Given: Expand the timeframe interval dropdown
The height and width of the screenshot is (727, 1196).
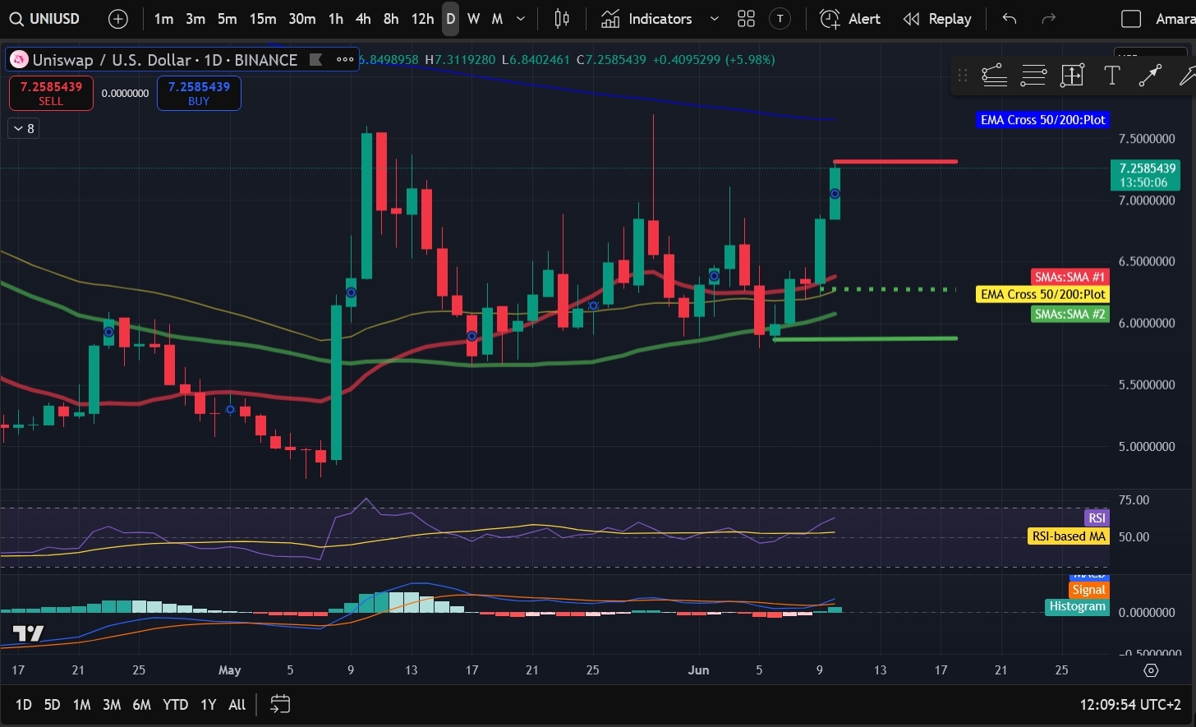Looking at the screenshot, I should [519, 19].
